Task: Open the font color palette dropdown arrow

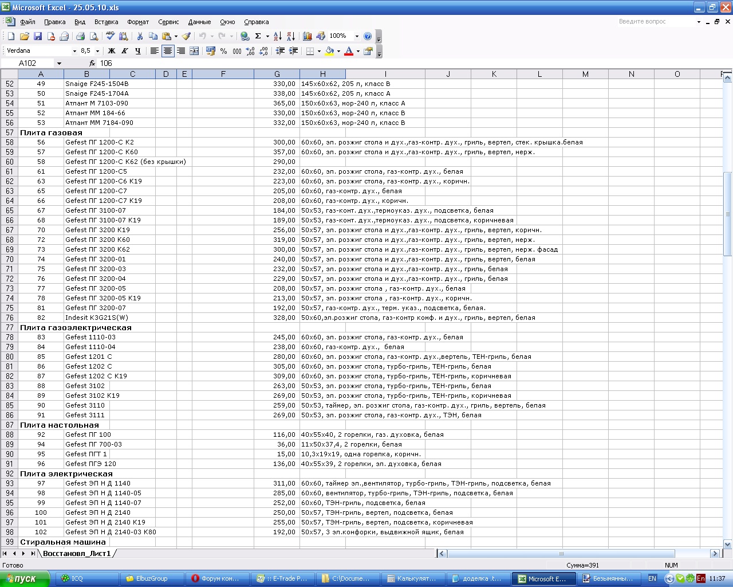Action: 358,51
